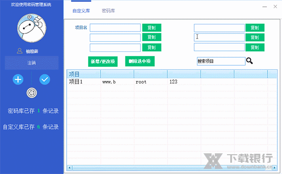Click 复制 button next to 项目名 field
Screen dimensions: 282x174
[152, 28]
